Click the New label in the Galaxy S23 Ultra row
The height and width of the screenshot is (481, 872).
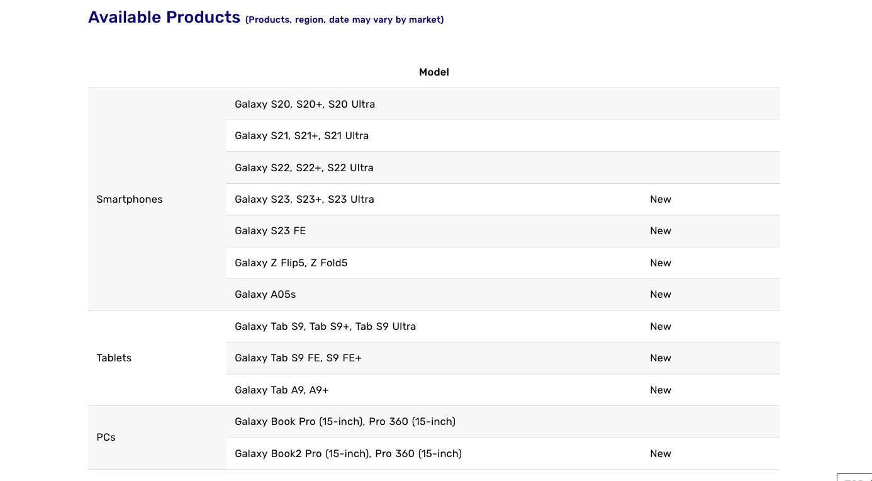(x=661, y=200)
